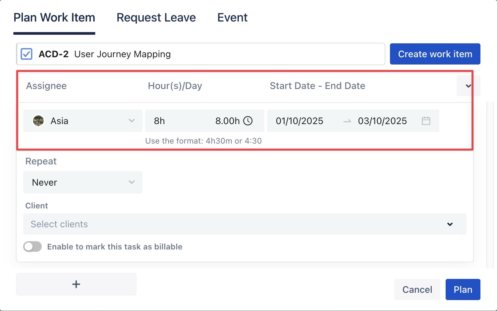Click the arrow between start and end dates
This screenshot has width=497, height=311.
347,121
